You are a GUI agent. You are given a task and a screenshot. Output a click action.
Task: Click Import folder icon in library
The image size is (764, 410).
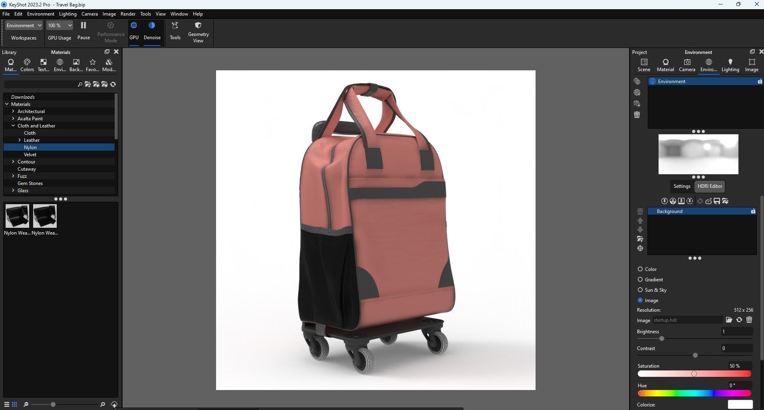[96, 84]
